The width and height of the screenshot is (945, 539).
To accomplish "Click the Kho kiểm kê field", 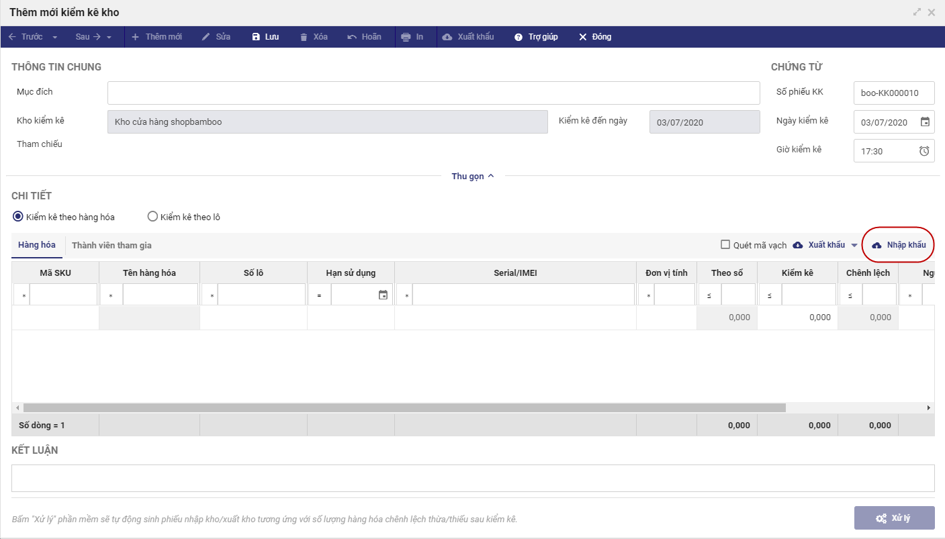I will pos(328,122).
